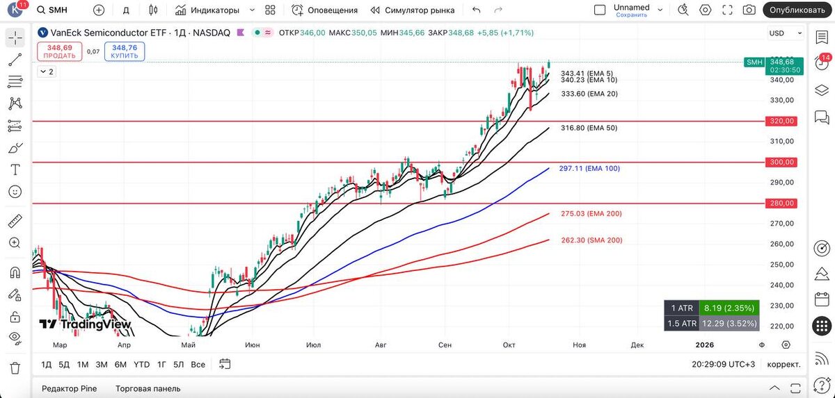835x398 pixels.
Task: Click the compare symbol plus icon
Action: [x=99, y=10]
